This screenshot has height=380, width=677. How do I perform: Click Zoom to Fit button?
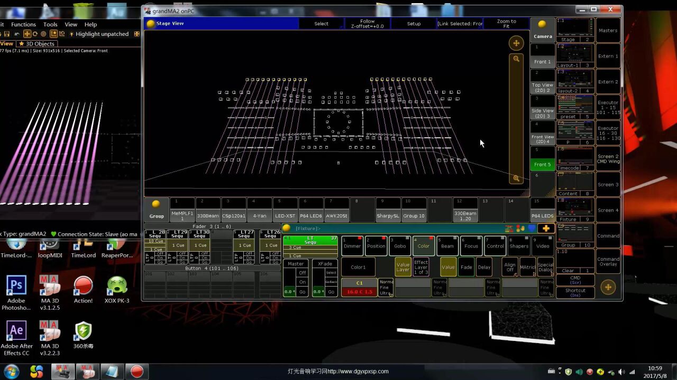(x=506, y=24)
